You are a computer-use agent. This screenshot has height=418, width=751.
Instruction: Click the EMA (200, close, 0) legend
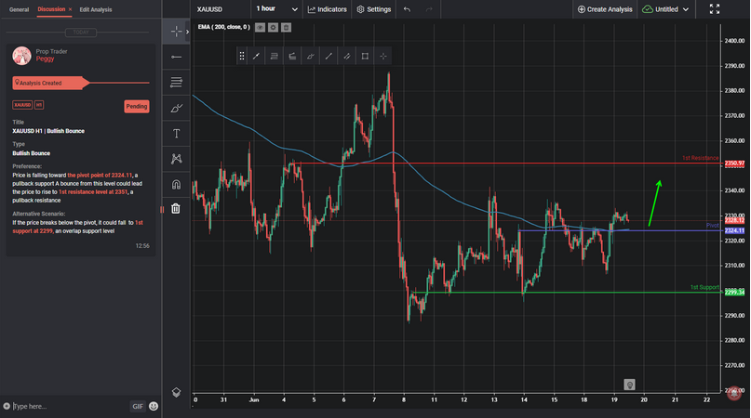pos(223,27)
